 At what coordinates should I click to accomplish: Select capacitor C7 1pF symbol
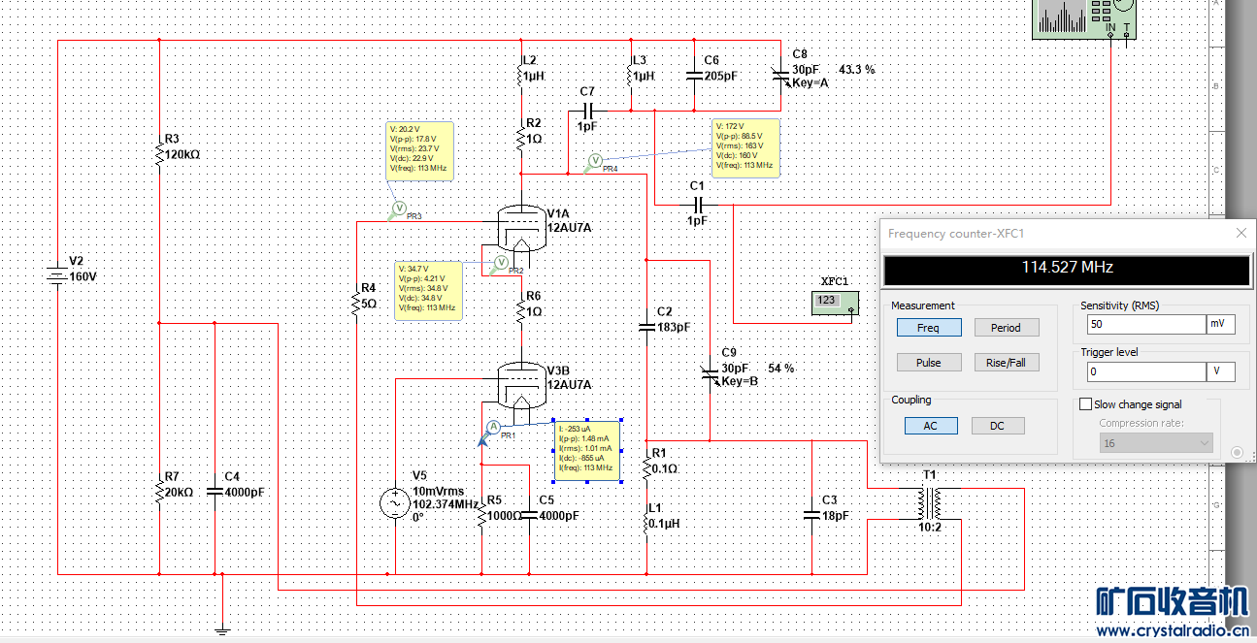tap(586, 110)
